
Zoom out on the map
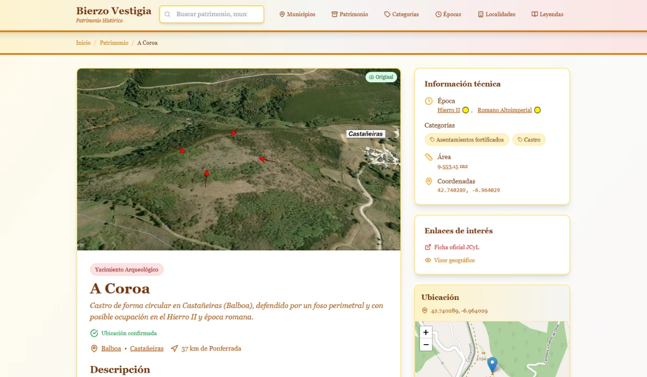426,345
